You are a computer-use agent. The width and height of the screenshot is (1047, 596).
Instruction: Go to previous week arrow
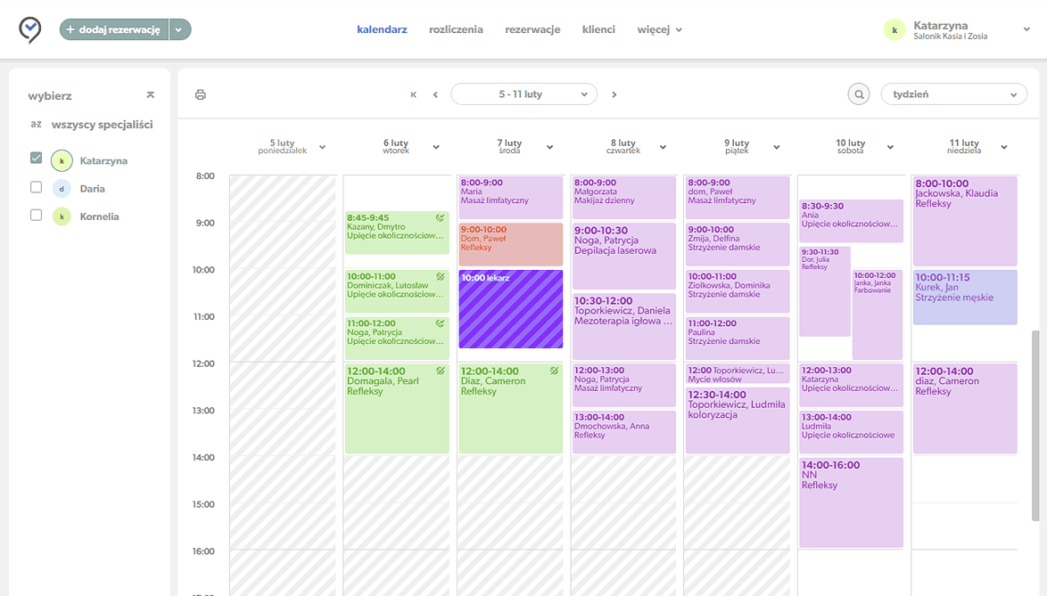pos(435,94)
